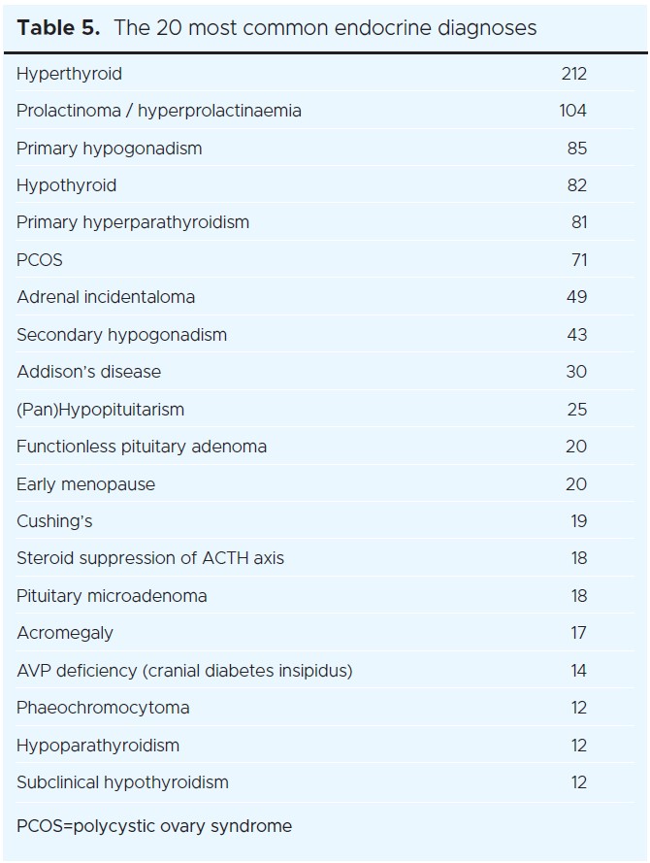The height and width of the screenshot is (863, 650).
Task: Click the PCOS row label
Action: [x=40, y=260]
